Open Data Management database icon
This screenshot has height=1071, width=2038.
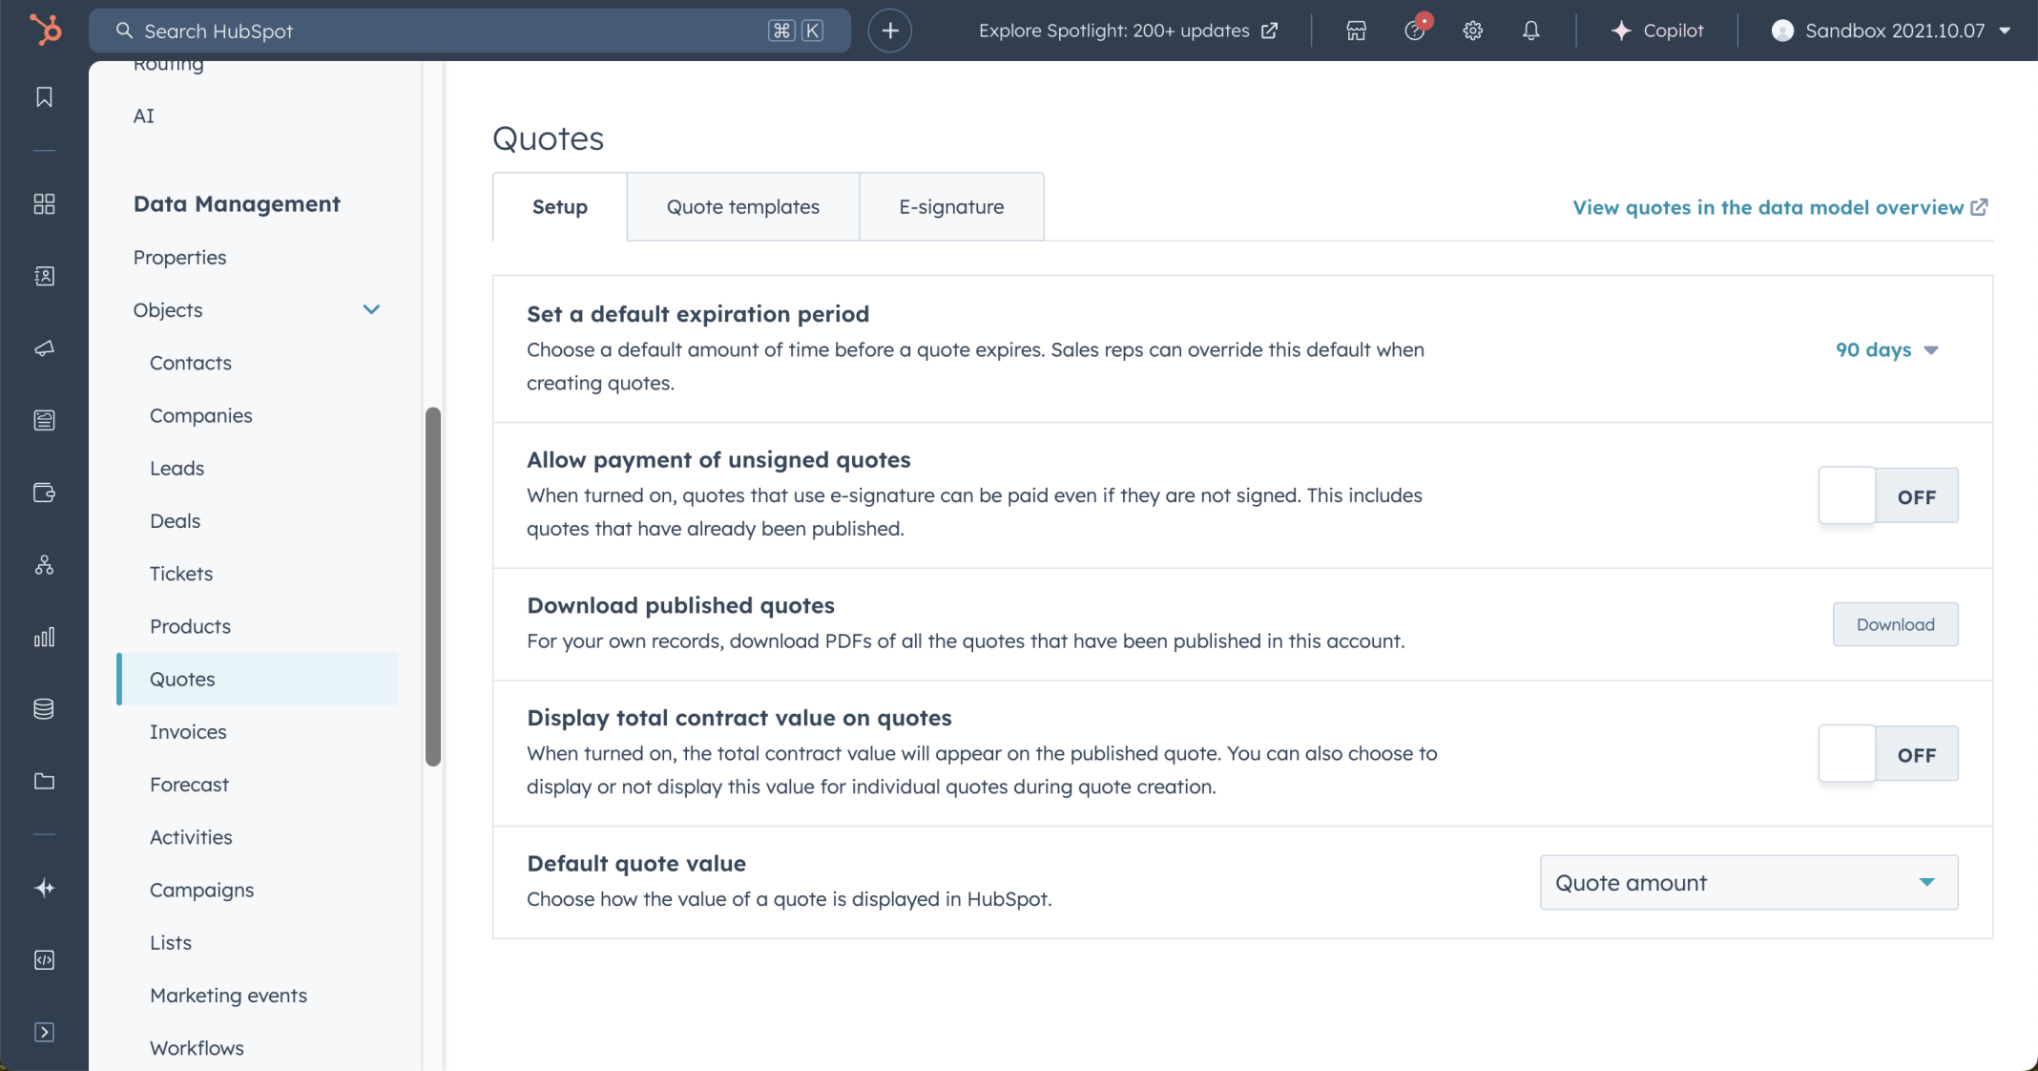click(44, 709)
